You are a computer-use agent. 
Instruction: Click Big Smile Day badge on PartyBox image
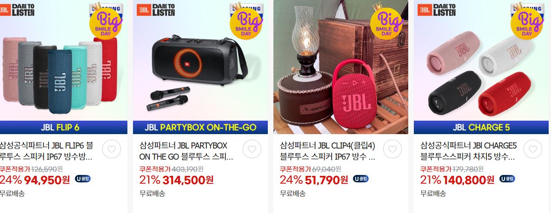(246, 23)
